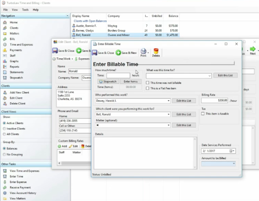Open Reports in the Navigation panel
The width and height of the screenshot is (259, 201).
14,67
